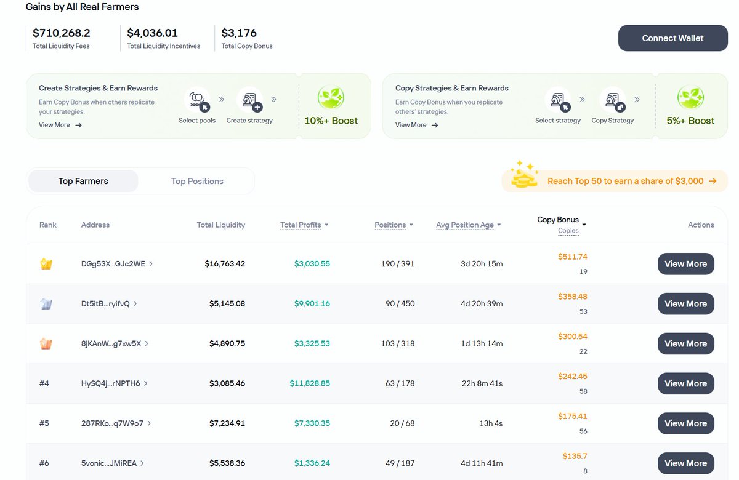The image size is (739, 480).
Task: Switch to the Top Positions tab
Action: (x=197, y=182)
